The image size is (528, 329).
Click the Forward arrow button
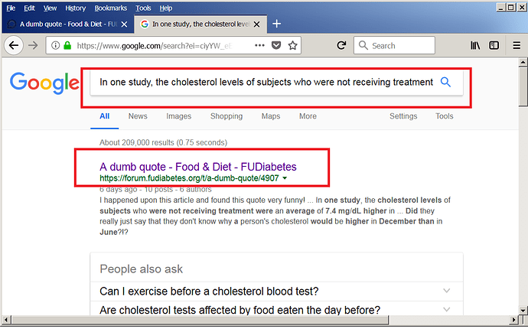(x=33, y=45)
